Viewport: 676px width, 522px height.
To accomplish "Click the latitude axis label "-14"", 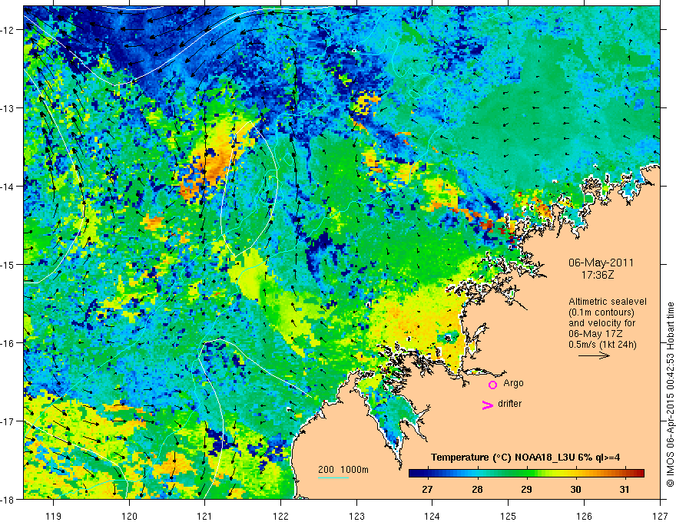I will point(8,187).
